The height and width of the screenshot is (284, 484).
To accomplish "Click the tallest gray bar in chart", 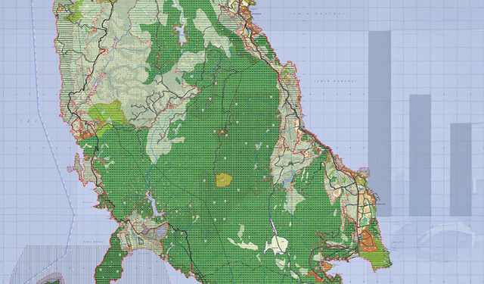I will pyautogui.click(x=380, y=123).
